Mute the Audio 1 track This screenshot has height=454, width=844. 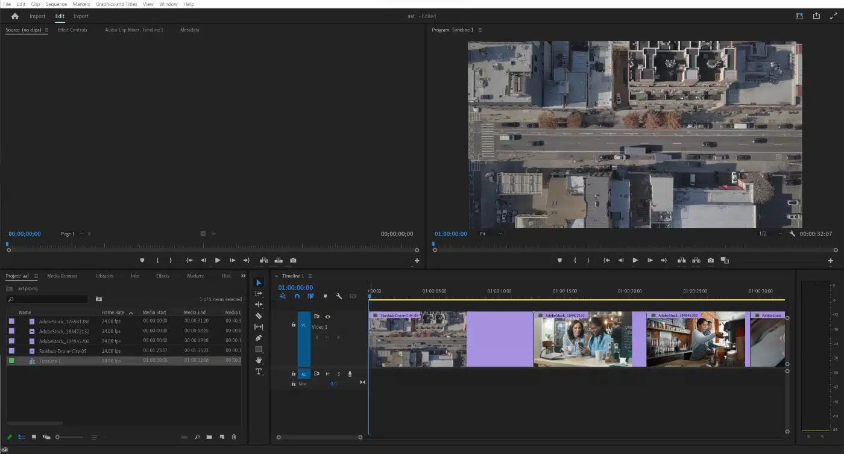pyautogui.click(x=328, y=373)
